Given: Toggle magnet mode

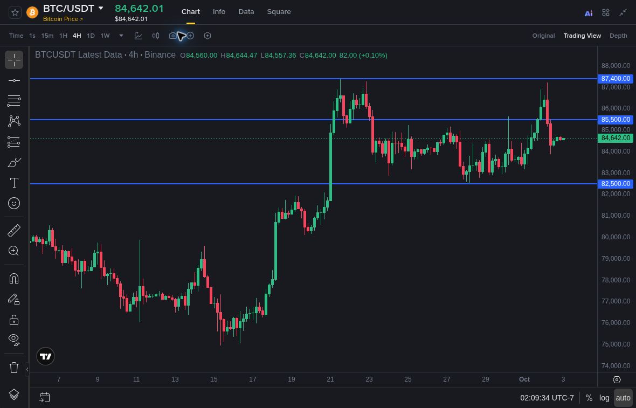Looking at the screenshot, I should point(14,279).
